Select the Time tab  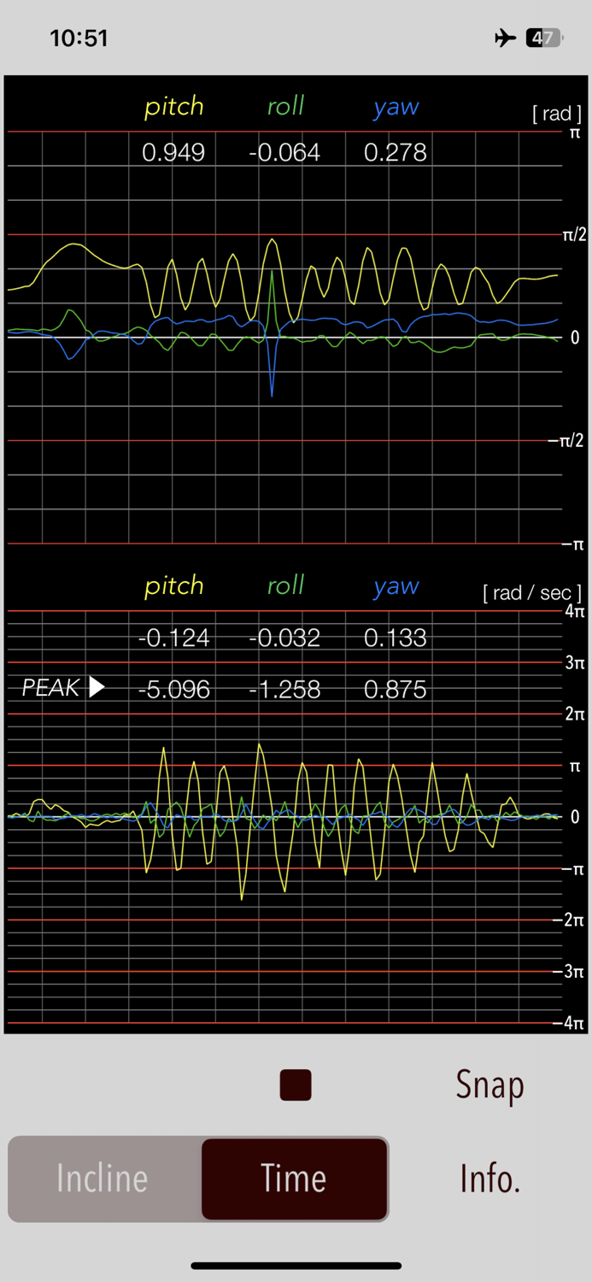[294, 1179]
